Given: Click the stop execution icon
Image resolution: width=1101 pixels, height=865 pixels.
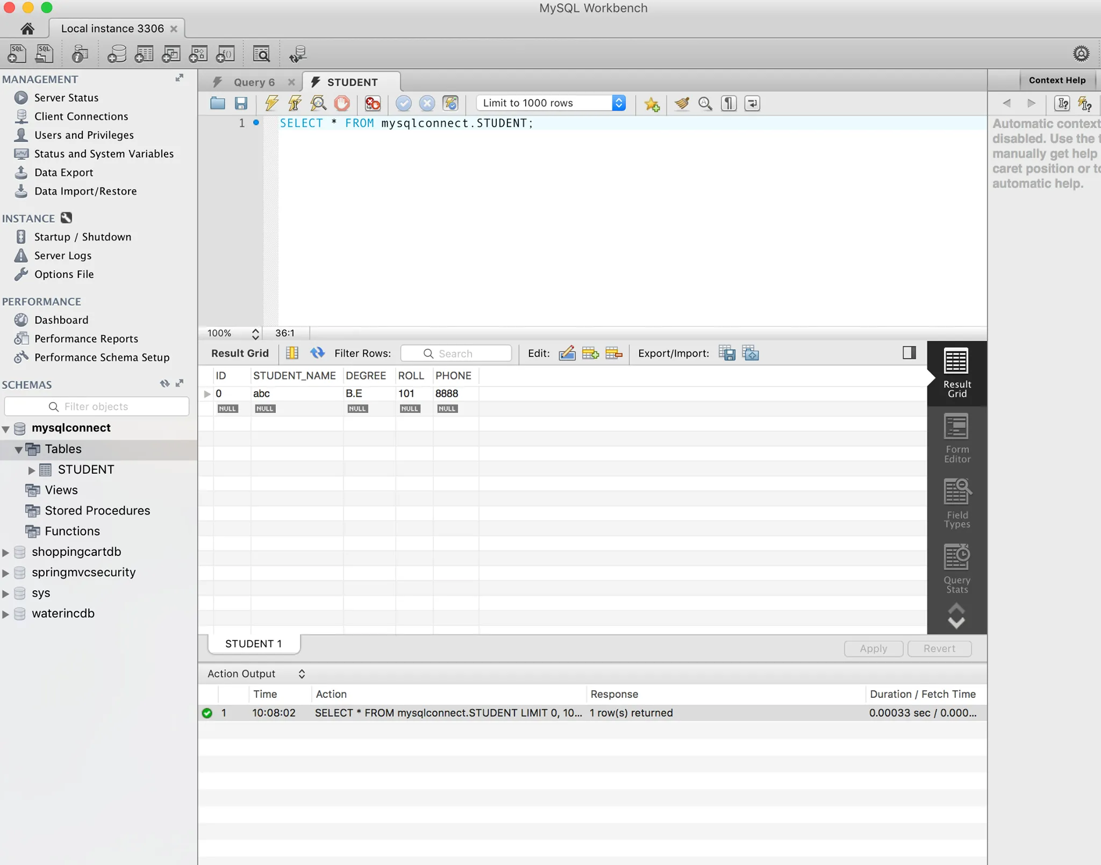Looking at the screenshot, I should (342, 103).
